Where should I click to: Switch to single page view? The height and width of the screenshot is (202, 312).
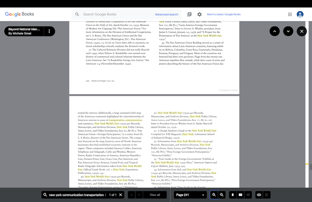tap(233, 195)
